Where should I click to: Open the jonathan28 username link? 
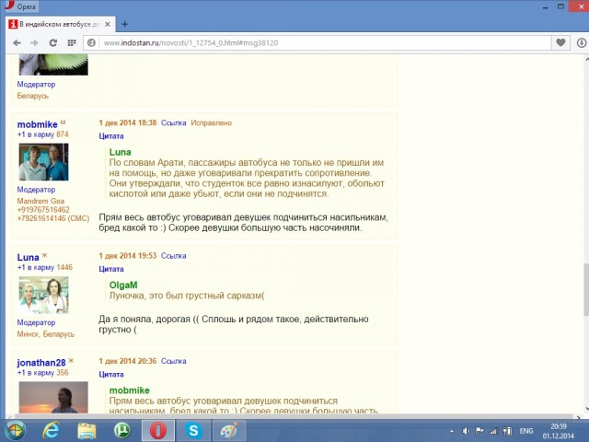click(41, 363)
